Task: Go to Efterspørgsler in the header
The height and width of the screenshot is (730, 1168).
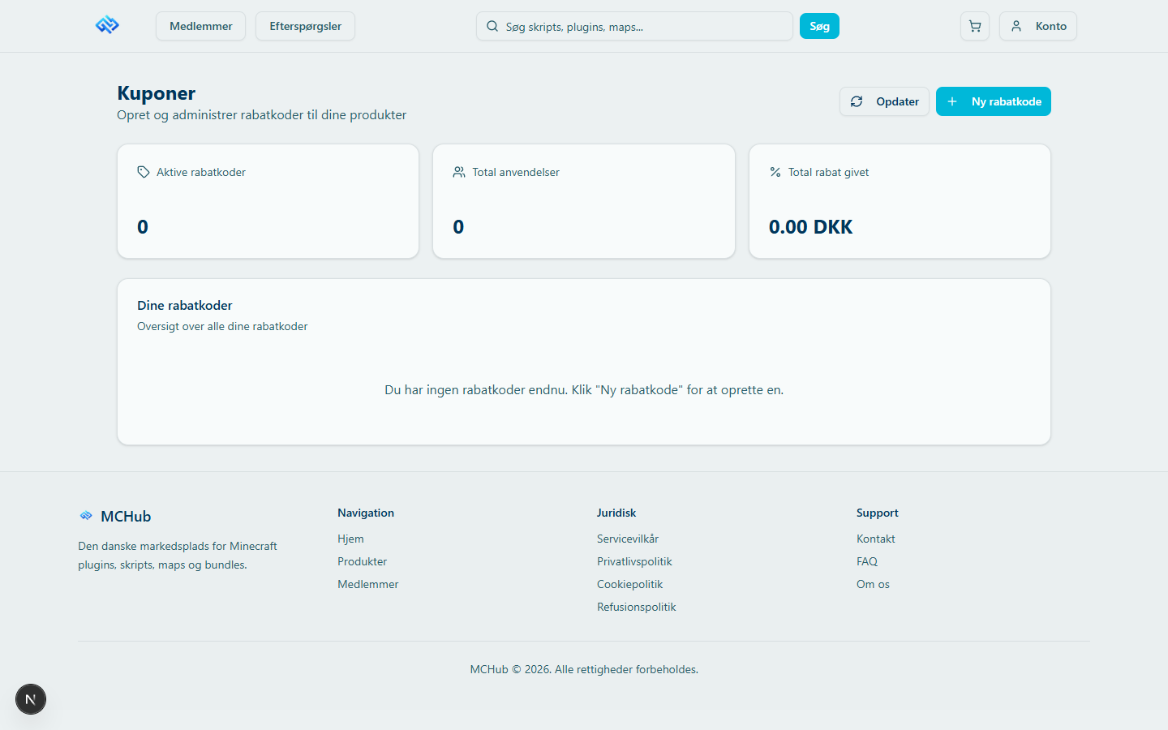Action: [x=305, y=26]
